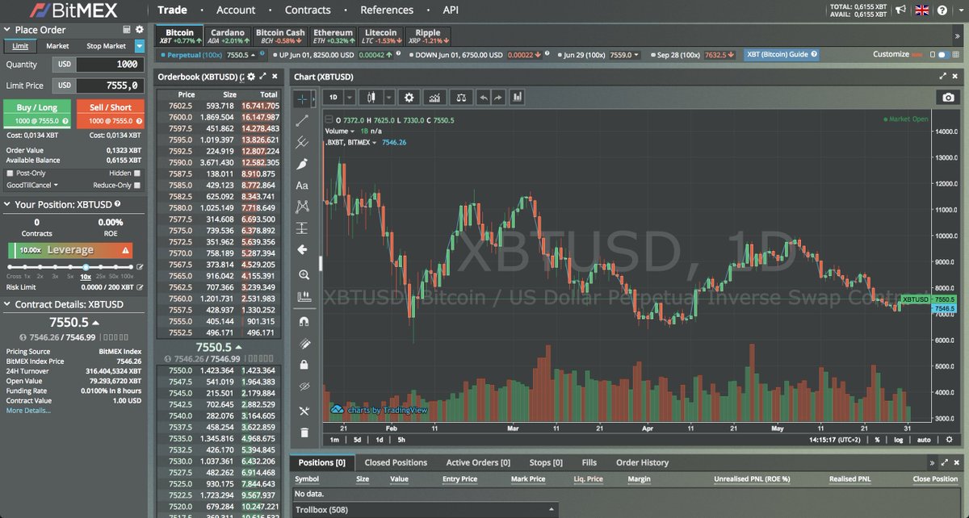Open Orderbook settings gear

(251, 77)
